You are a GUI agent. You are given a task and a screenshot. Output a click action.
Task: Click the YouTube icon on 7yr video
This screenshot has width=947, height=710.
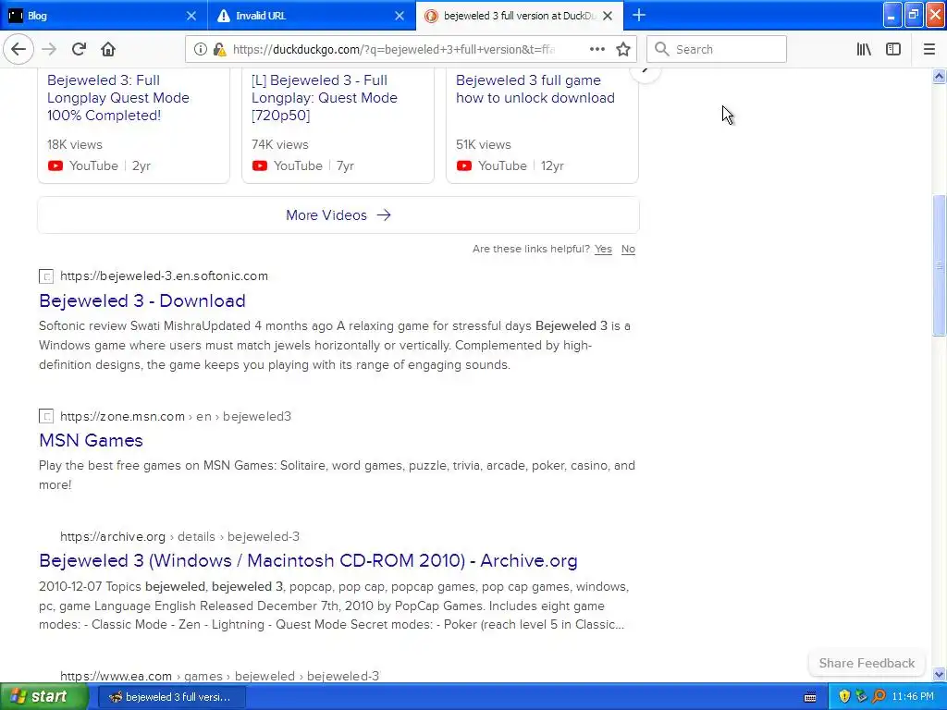(260, 165)
